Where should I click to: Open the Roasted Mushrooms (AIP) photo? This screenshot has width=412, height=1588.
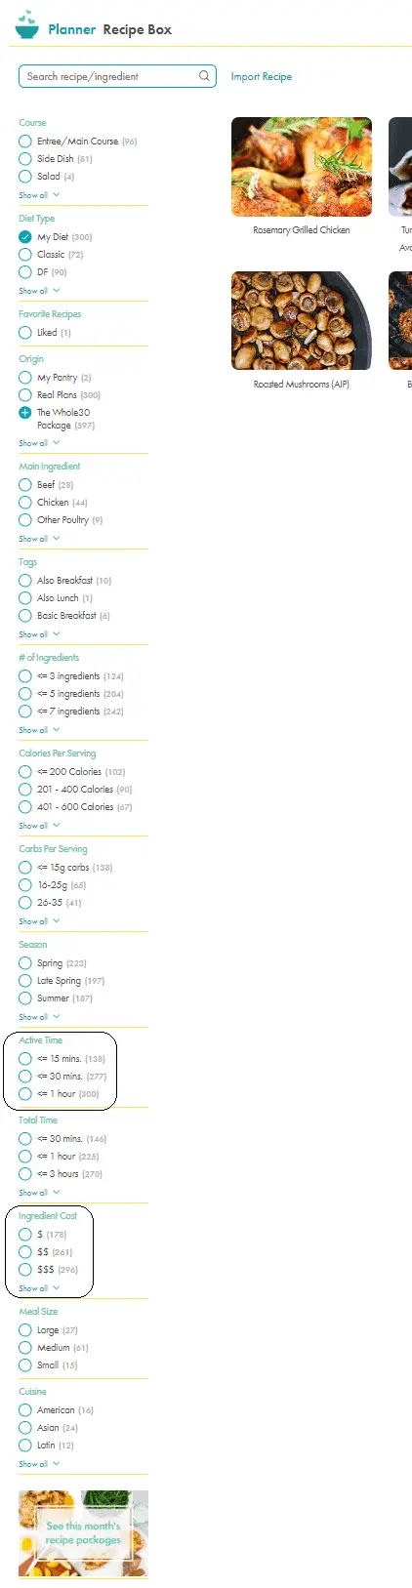pyautogui.click(x=302, y=321)
